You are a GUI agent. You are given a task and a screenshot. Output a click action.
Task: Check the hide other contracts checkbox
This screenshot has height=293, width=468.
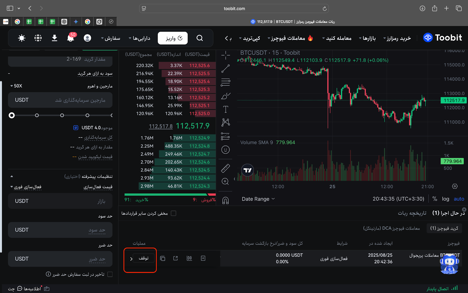[x=173, y=213]
